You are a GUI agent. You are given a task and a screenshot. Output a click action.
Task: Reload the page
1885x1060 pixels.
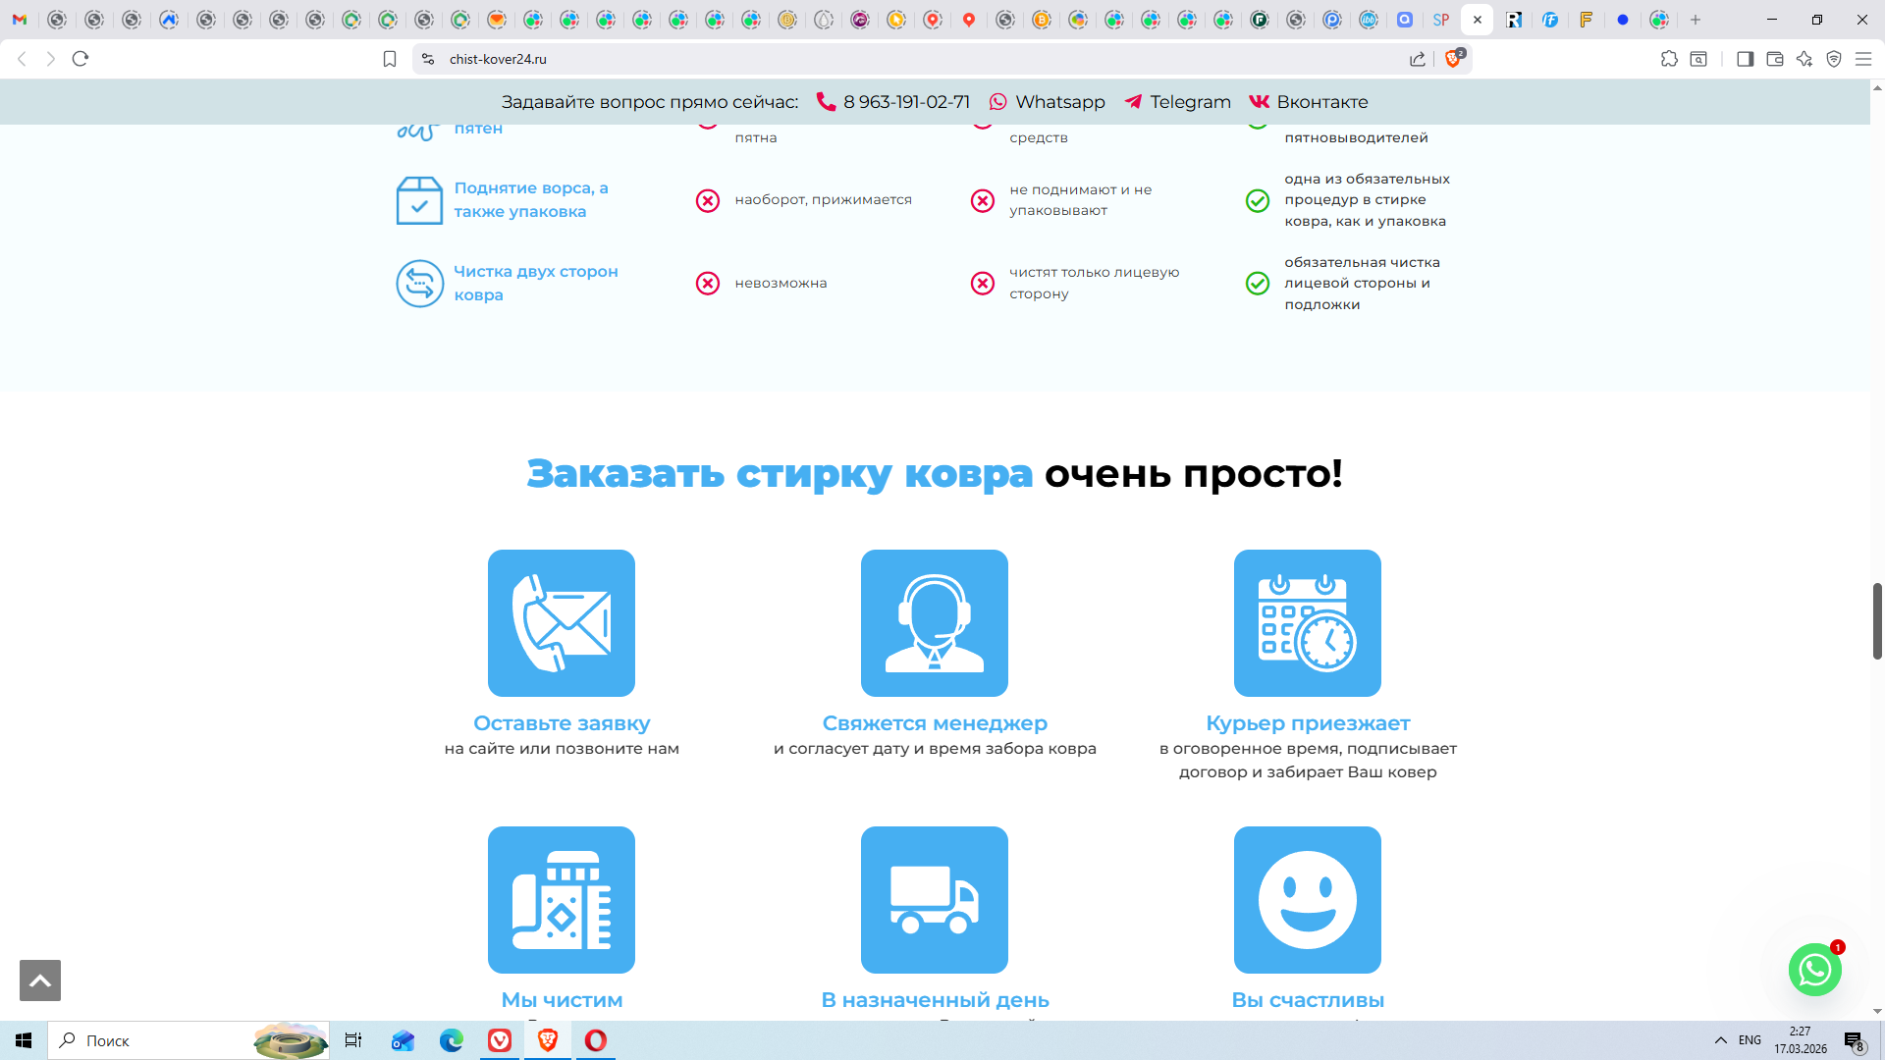(x=81, y=59)
